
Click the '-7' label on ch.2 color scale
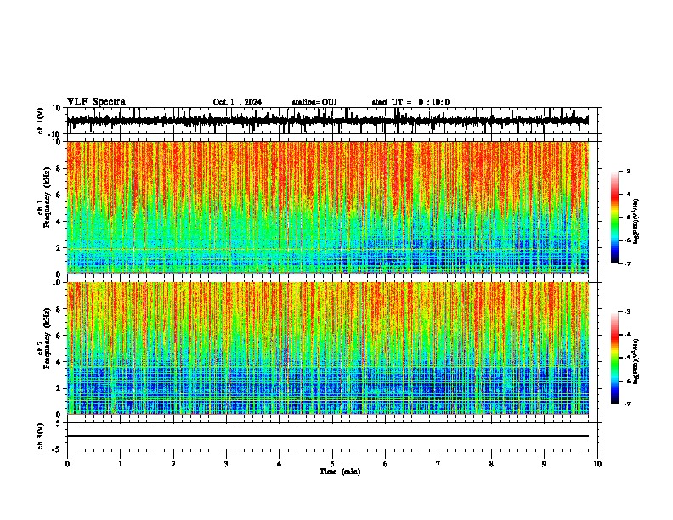(x=627, y=404)
